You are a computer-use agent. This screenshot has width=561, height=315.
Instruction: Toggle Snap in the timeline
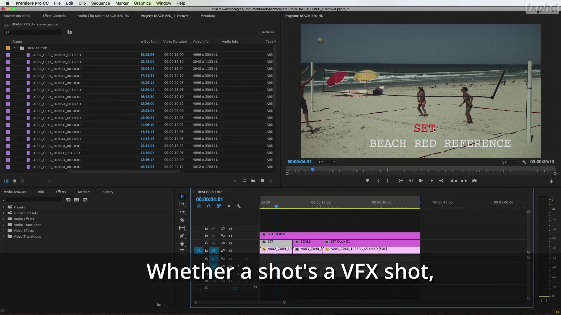[209, 206]
